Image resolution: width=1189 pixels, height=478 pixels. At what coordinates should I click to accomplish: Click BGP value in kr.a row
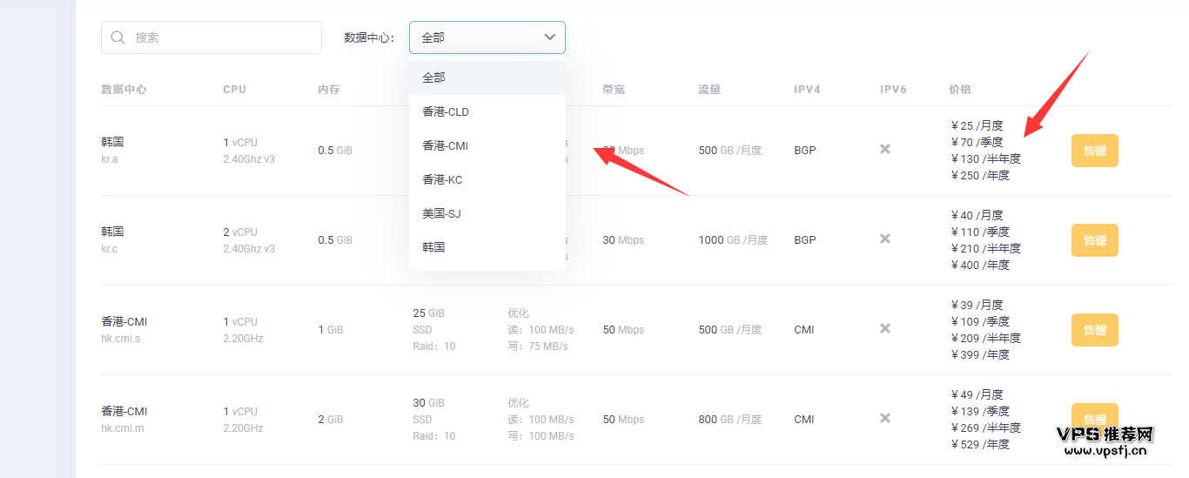[805, 151]
